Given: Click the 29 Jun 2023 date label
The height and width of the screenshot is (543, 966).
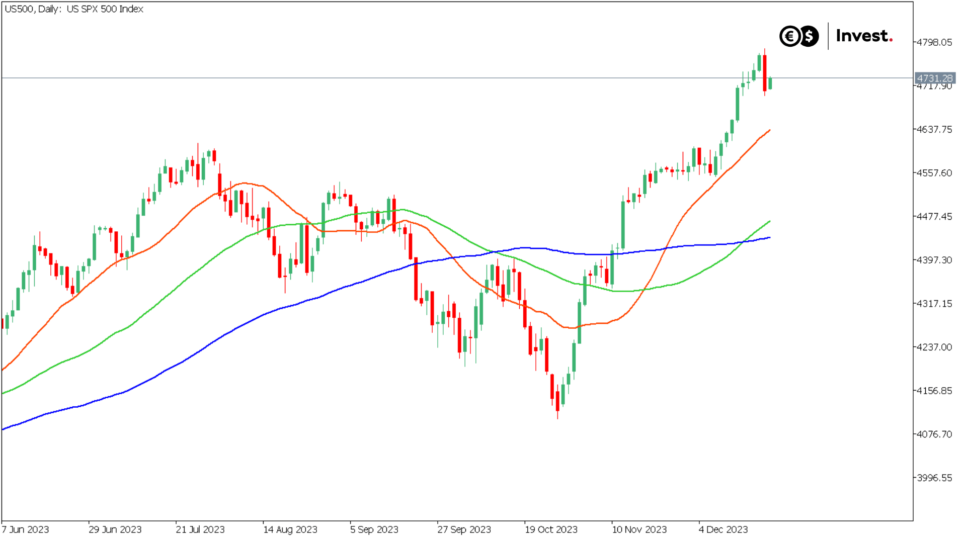Looking at the screenshot, I should coord(115,529).
